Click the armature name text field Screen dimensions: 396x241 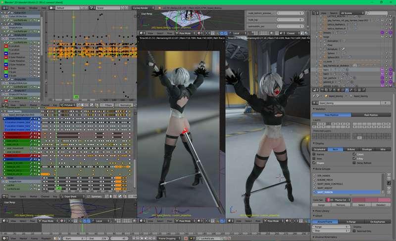(349, 103)
